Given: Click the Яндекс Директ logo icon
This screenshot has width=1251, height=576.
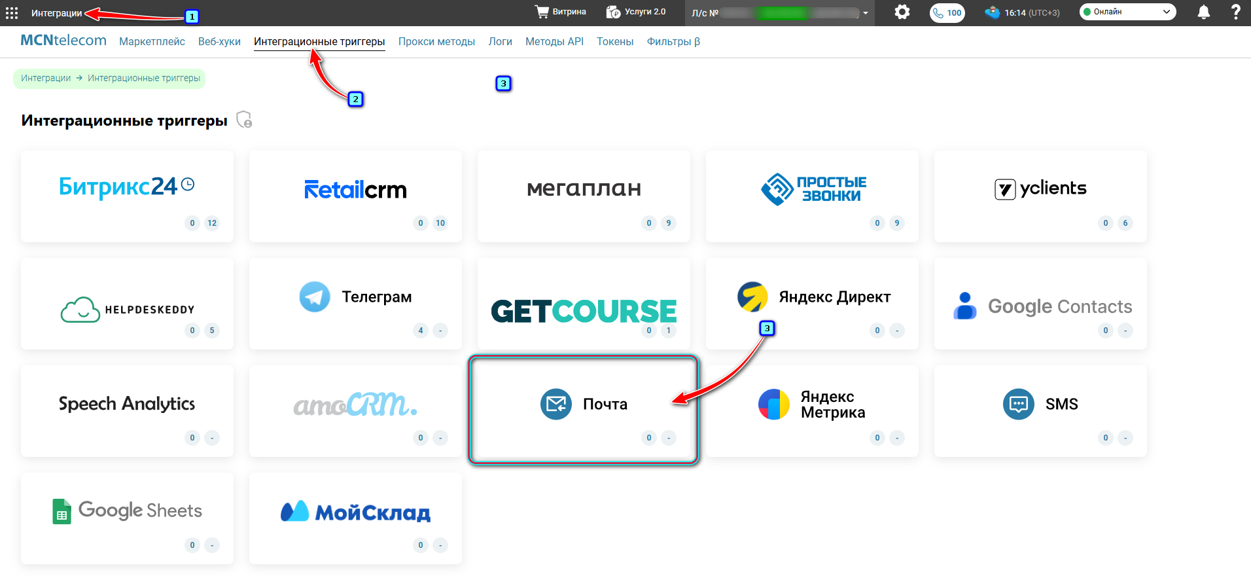Looking at the screenshot, I should (752, 297).
